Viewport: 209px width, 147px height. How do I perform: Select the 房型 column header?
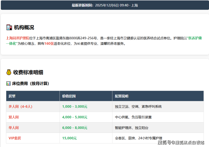(12, 96)
